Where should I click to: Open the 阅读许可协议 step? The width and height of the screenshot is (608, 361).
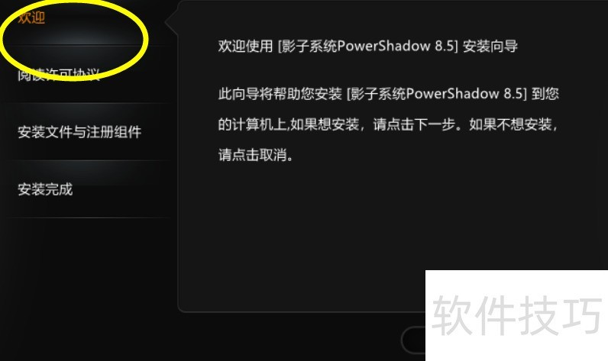(59, 74)
